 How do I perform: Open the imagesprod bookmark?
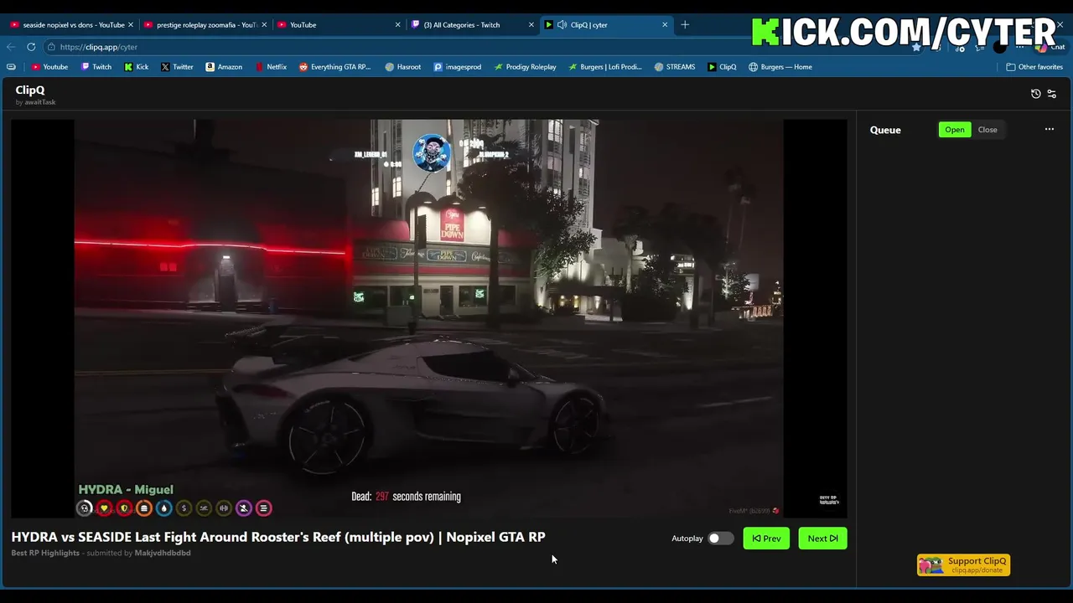(458, 67)
